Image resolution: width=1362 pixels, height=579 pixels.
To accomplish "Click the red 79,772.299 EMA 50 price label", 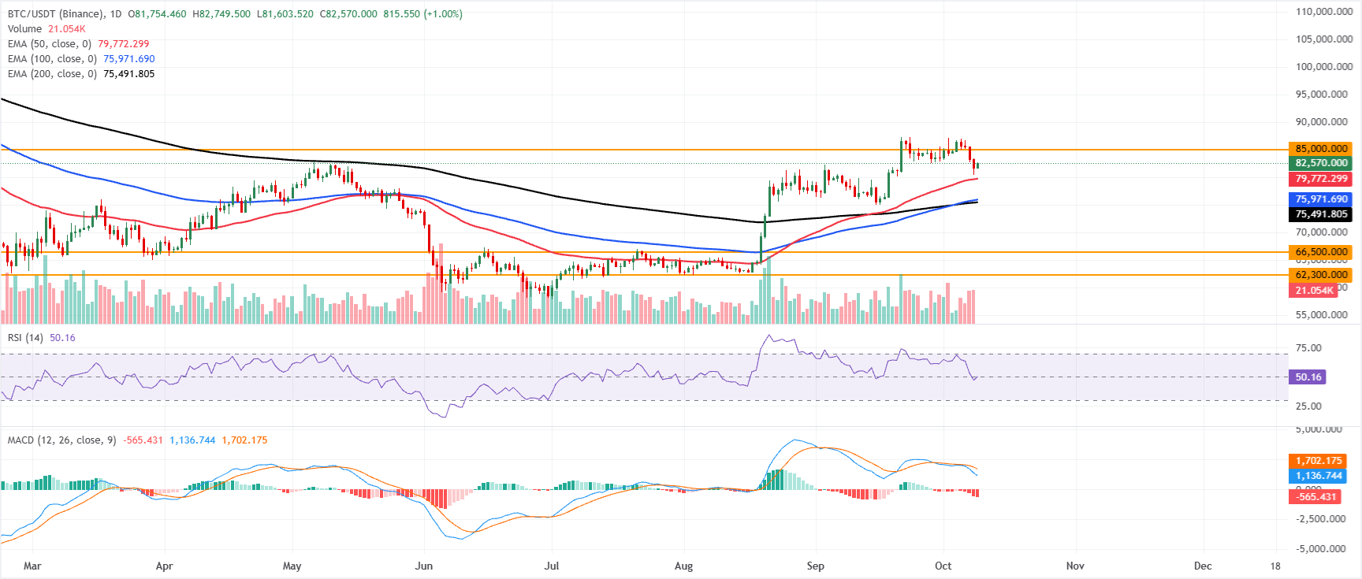I will pos(1321,179).
